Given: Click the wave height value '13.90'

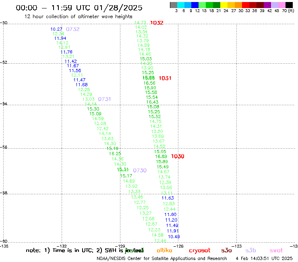Looking at the screenshot, I should (147, 68).
